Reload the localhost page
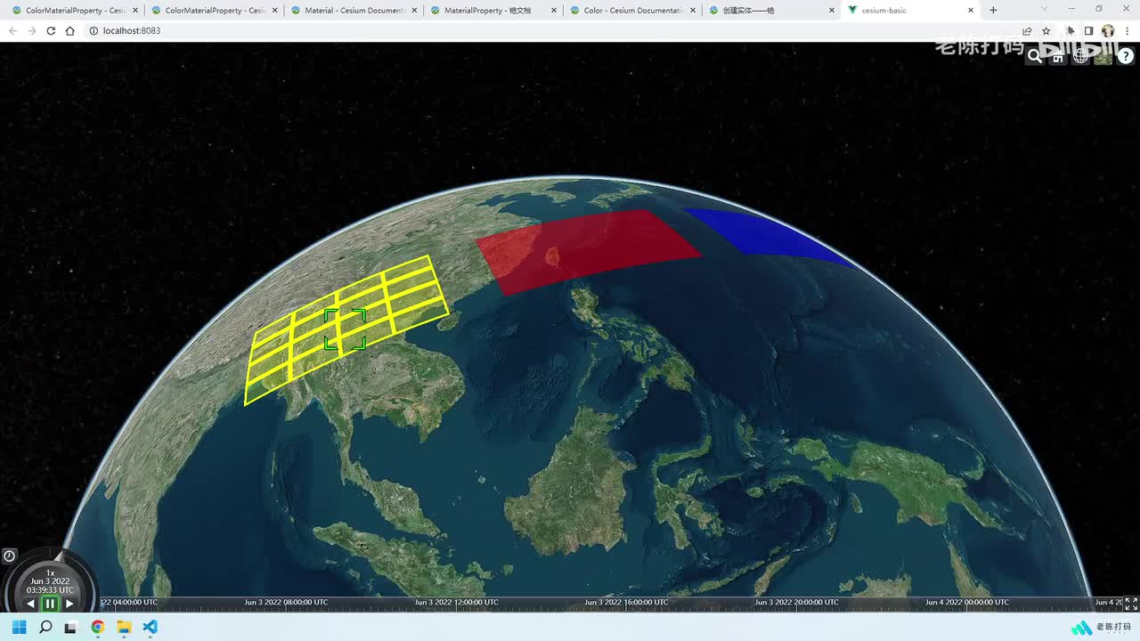1140x641 pixels. (x=51, y=31)
